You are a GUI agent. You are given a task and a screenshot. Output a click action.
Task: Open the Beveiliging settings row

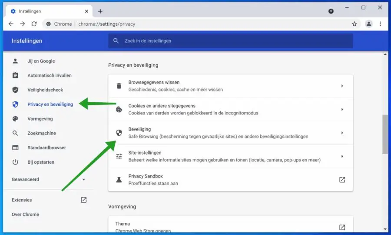pyautogui.click(x=230, y=133)
